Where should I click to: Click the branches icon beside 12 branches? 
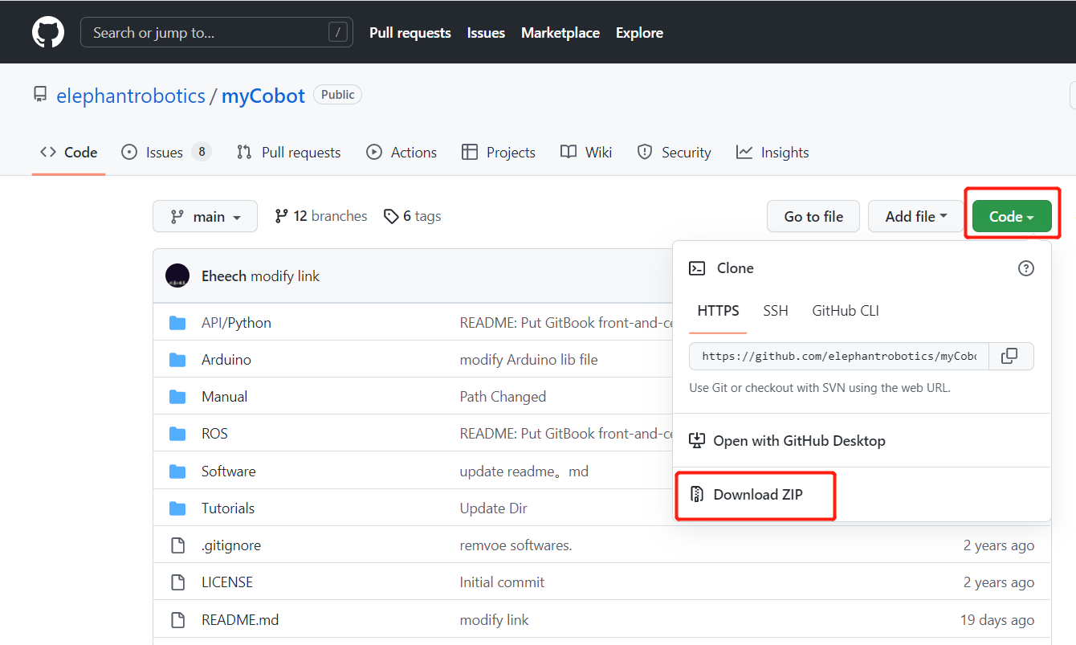pyautogui.click(x=281, y=216)
